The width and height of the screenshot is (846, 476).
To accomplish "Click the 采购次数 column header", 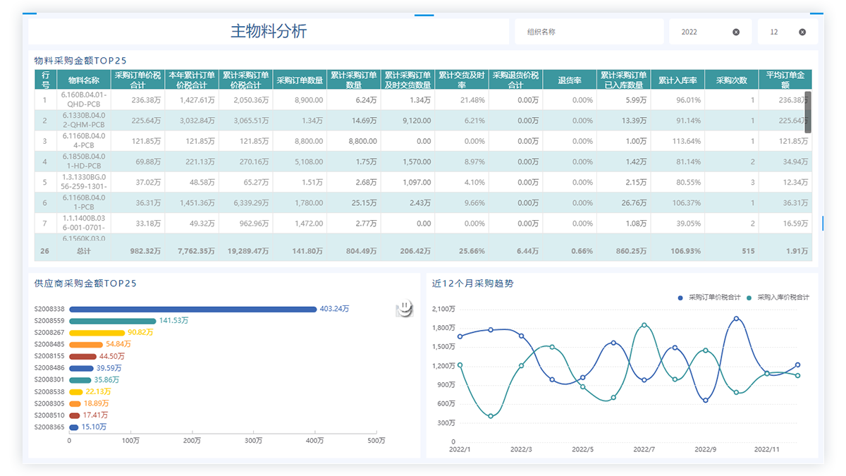I will (731, 80).
